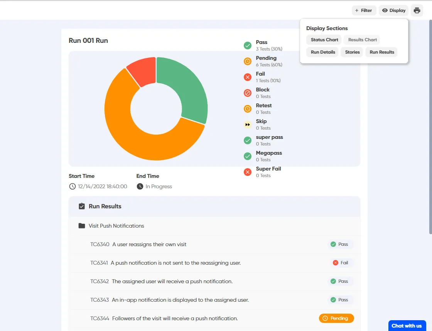Image resolution: width=432 pixels, height=331 pixels.
Task: Click the orange Pending legend icon
Action: point(247,61)
